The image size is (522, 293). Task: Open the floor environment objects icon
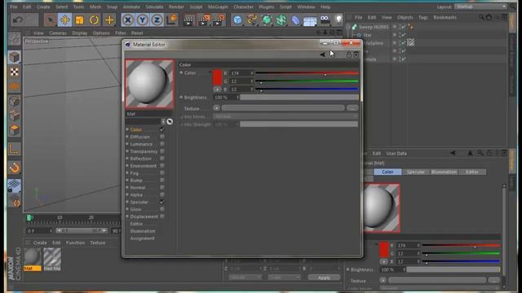[310, 20]
